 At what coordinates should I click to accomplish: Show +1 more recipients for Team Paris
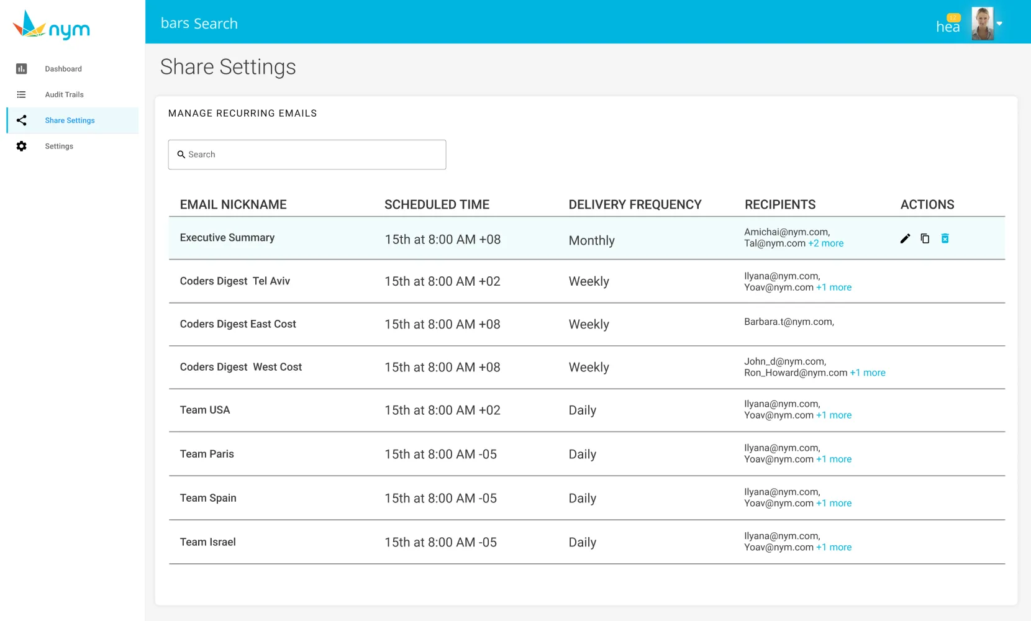point(834,460)
